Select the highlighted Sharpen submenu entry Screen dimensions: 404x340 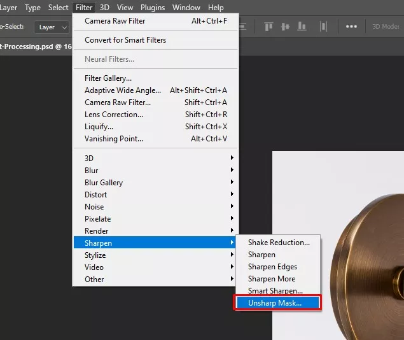coord(155,243)
